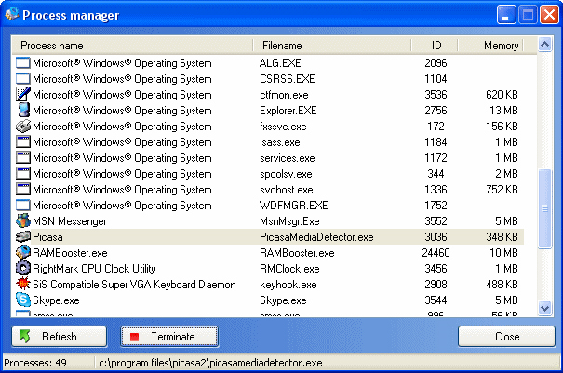Select the Explorer.EXE process icon
The image size is (563, 373).
tap(23, 111)
